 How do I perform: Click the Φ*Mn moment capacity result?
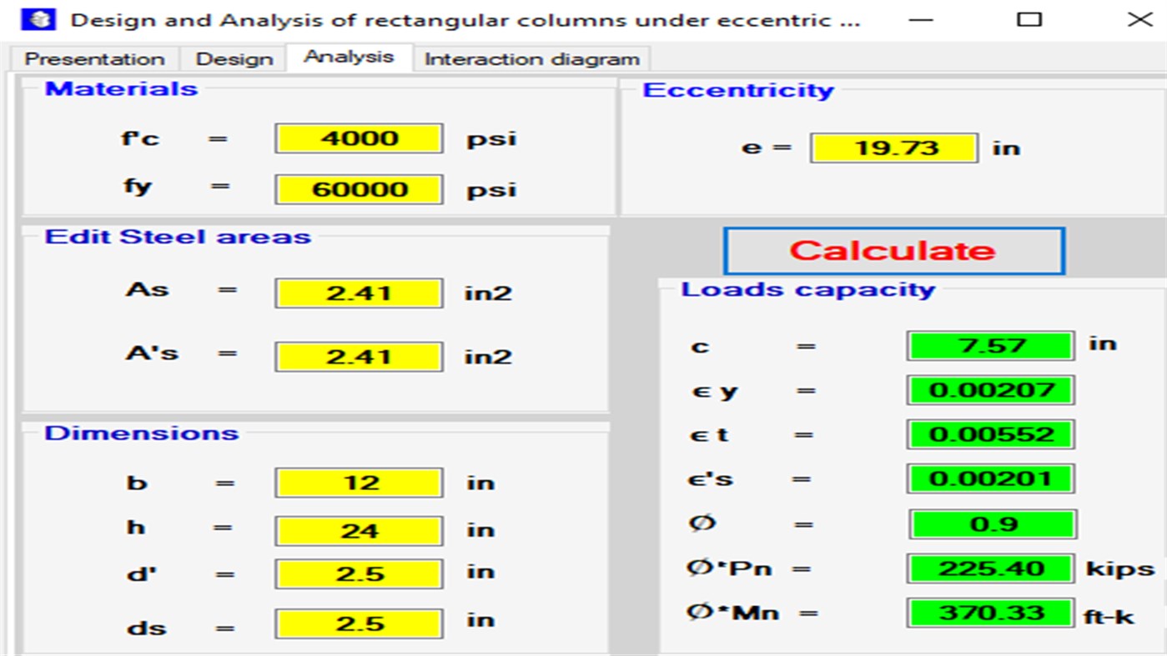pos(989,613)
